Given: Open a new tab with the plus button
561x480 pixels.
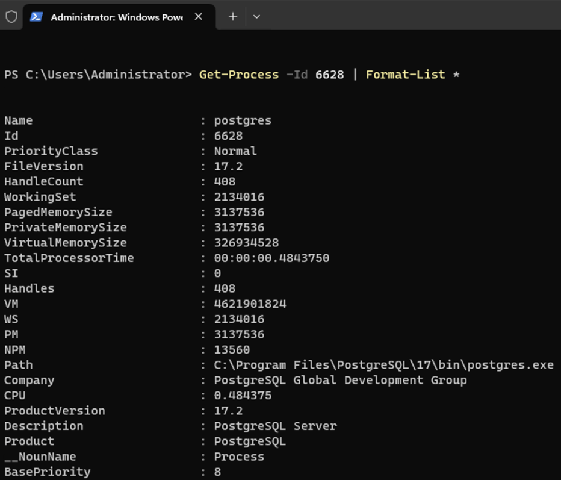Looking at the screenshot, I should click(x=233, y=17).
